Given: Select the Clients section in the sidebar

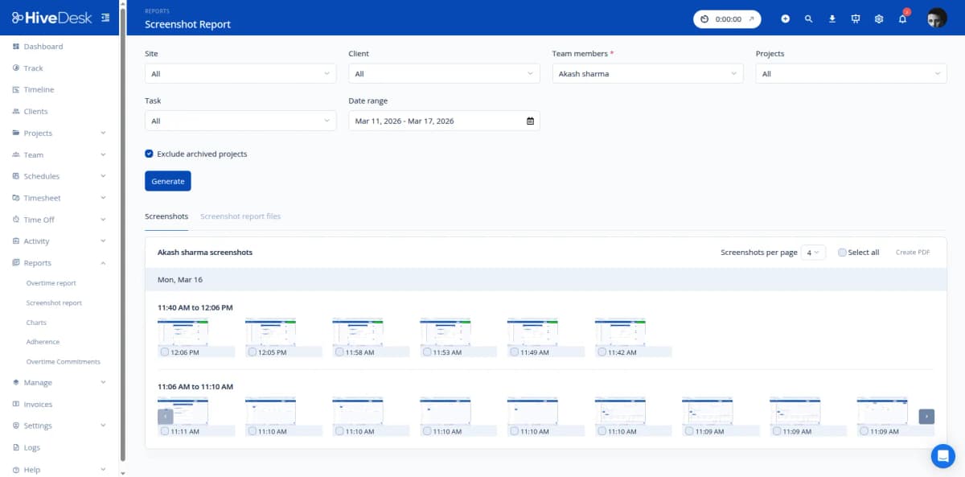Looking at the screenshot, I should (35, 111).
